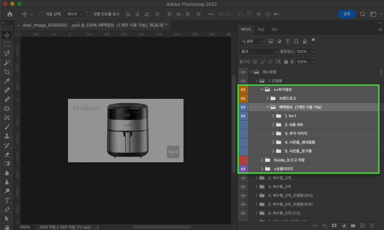The width and height of the screenshot is (384, 230).
Task: Check the 변형 컨트롤 표시 checkbox
Action: [88, 14]
